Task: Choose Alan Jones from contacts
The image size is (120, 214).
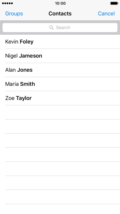Action: [x=60, y=70]
